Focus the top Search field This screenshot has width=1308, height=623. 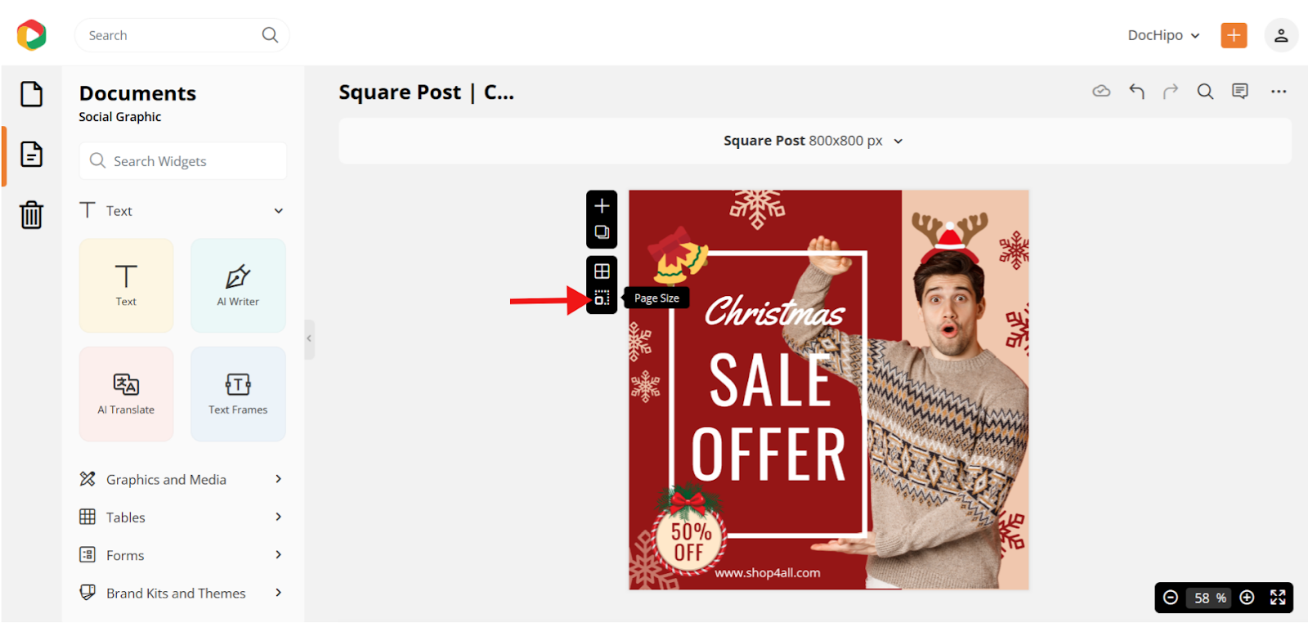pyautogui.click(x=181, y=35)
